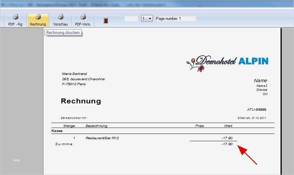Click the 'Bezeichnung' column header
The width and height of the screenshot is (294, 175).
96,126
